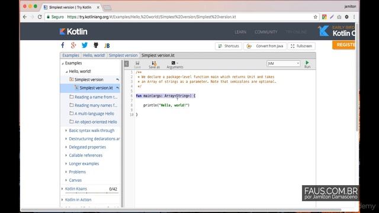Revert the Simplest version folder arrow
Viewport: 379px width, 213px height.
117,79
